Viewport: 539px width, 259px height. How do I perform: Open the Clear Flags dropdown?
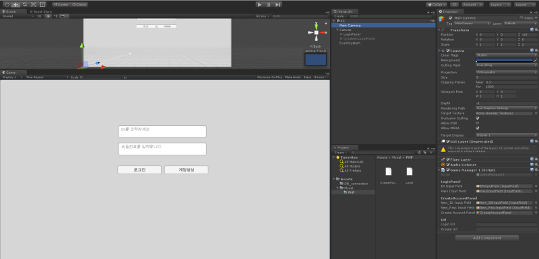[x=507, y=55]
